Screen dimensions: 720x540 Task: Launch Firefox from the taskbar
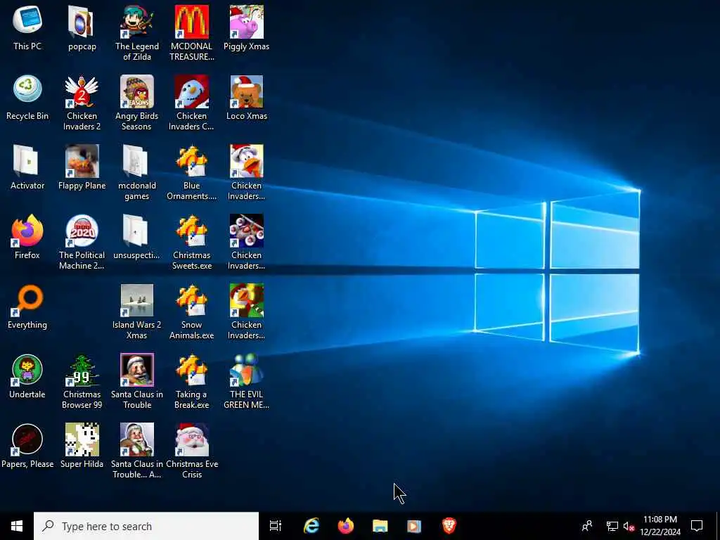click(346, 526)
